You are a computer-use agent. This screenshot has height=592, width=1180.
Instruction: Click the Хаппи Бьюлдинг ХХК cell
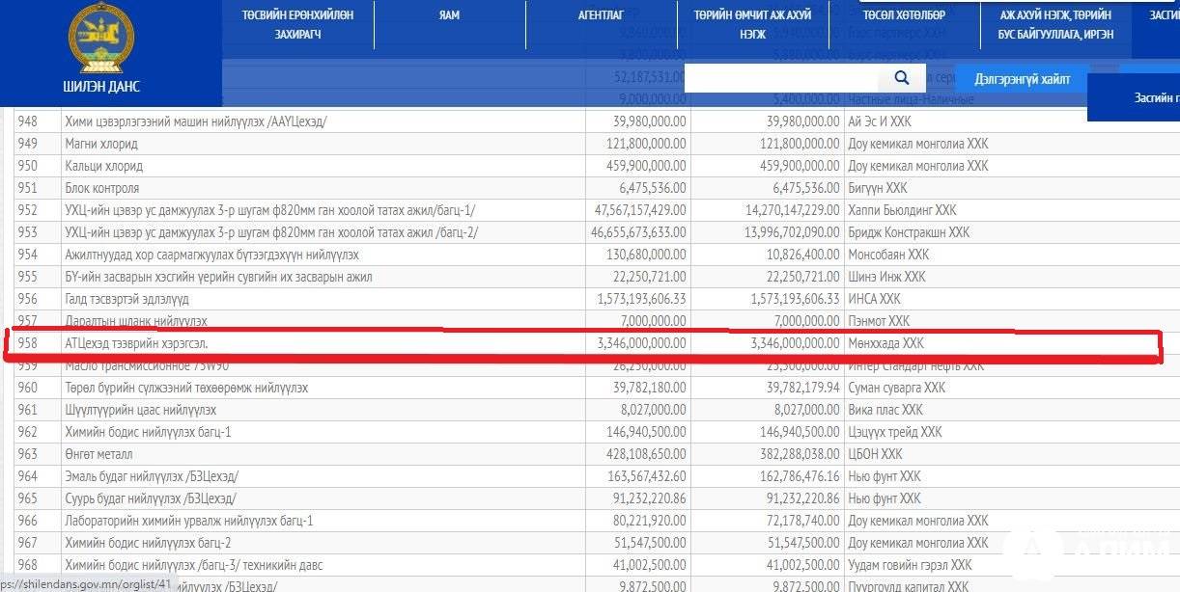pyautogui.click(x=902, y=210)
